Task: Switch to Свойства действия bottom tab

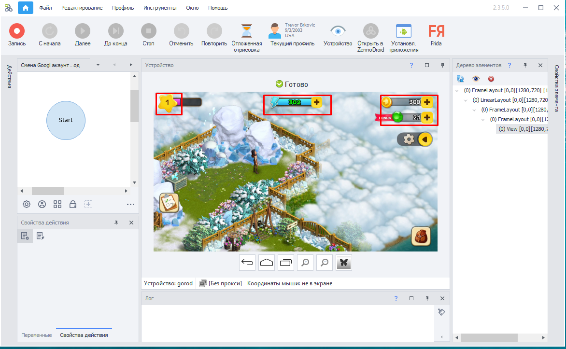Action: [84, 335]
